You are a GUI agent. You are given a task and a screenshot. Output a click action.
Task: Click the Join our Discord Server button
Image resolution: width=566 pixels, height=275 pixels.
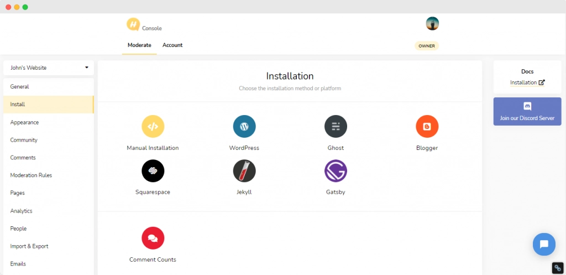click(x=527, y=111)
